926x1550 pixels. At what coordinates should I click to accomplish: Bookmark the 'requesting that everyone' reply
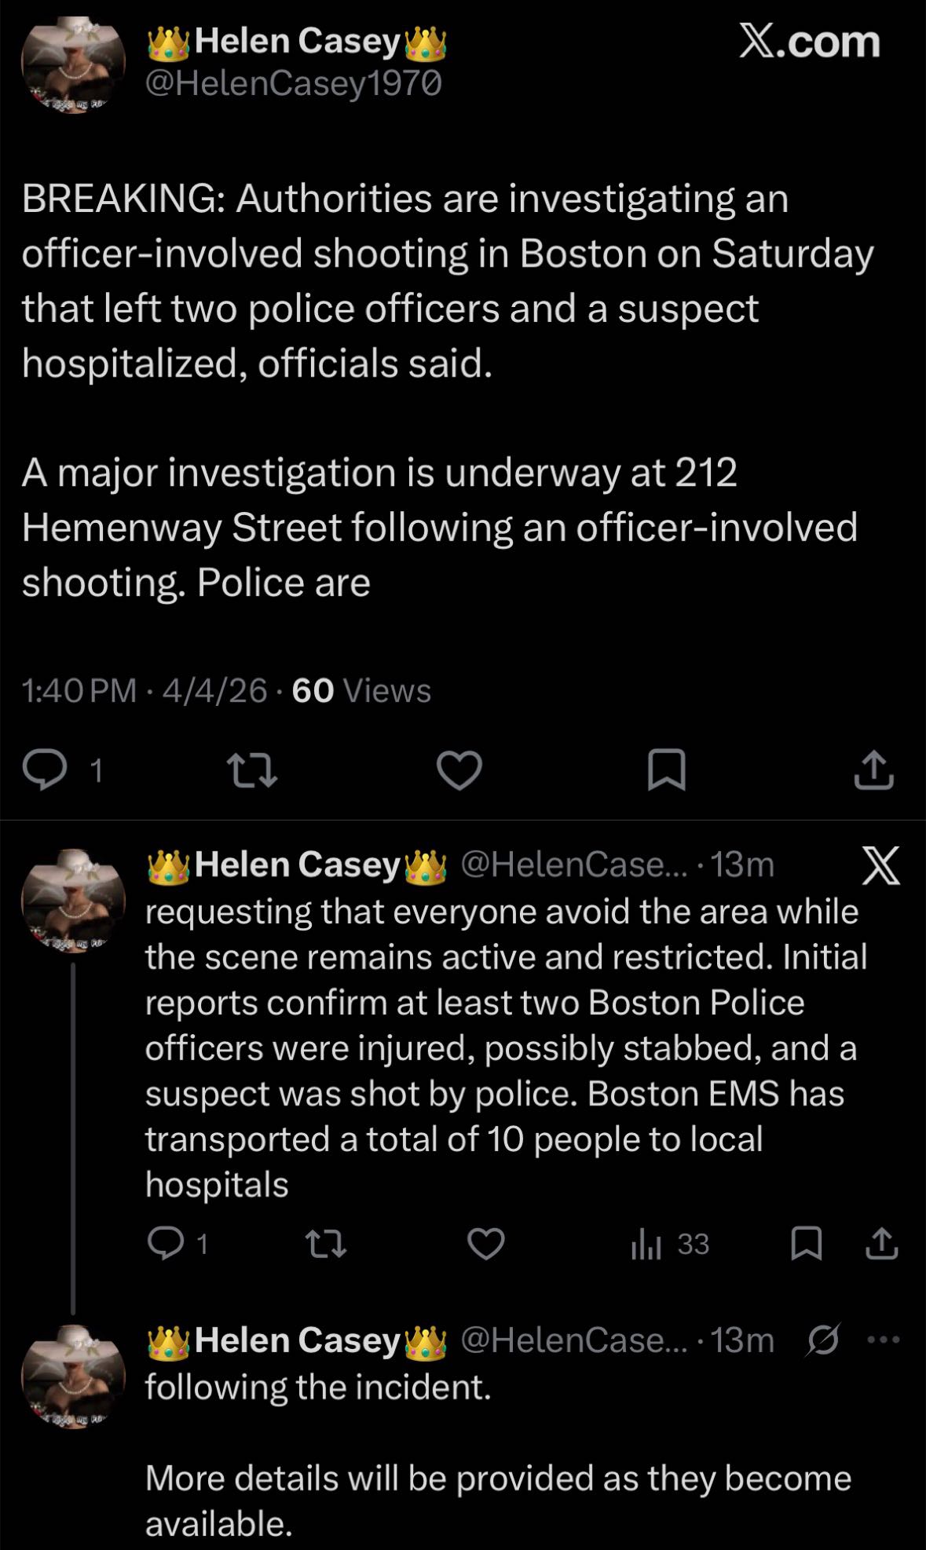[806, 1244]
